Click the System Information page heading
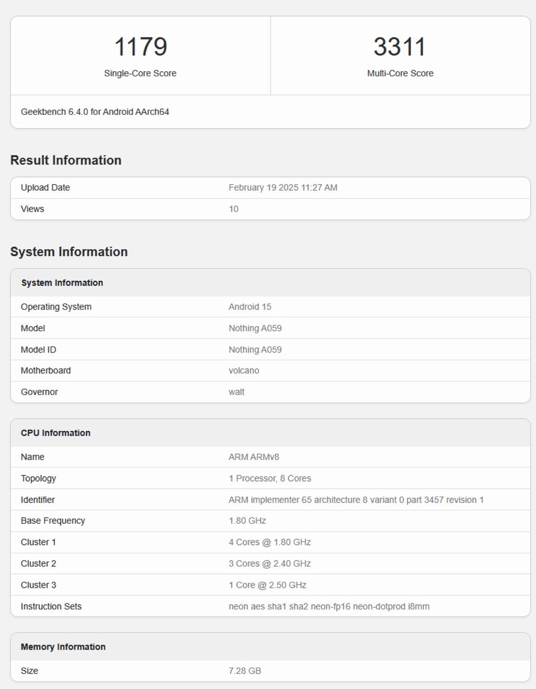 69,251
